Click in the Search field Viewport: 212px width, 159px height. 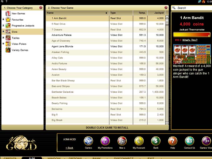coord(193,8)
